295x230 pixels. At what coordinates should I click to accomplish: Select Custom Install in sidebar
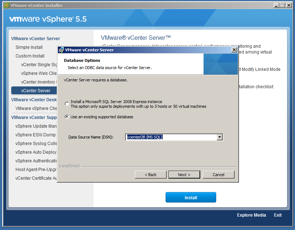coord(30,56)
